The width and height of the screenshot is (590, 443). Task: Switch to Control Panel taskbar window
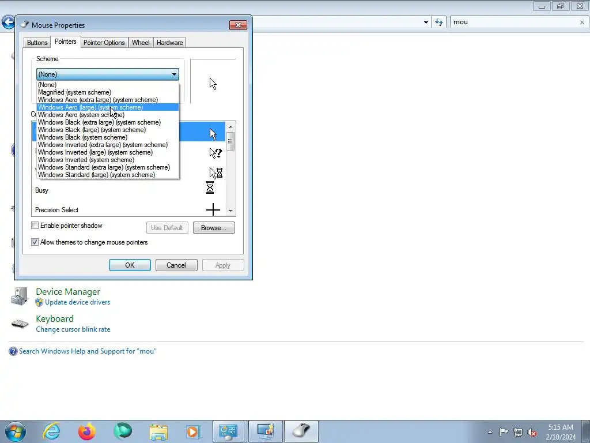tap(228, 431)
